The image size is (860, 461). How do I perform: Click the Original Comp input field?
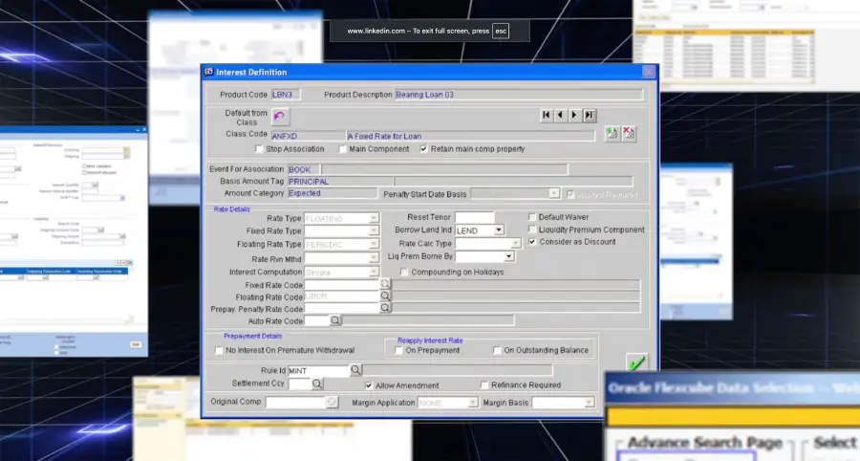(x=296, y=403)
